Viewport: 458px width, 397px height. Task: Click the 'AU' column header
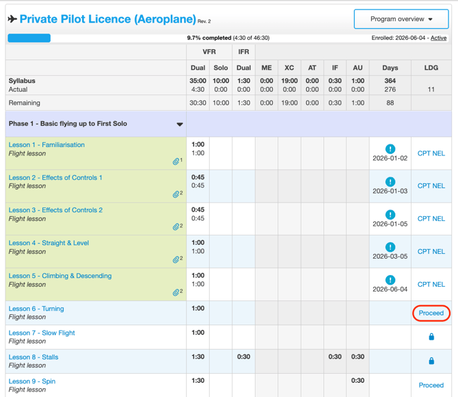point(358,68)
